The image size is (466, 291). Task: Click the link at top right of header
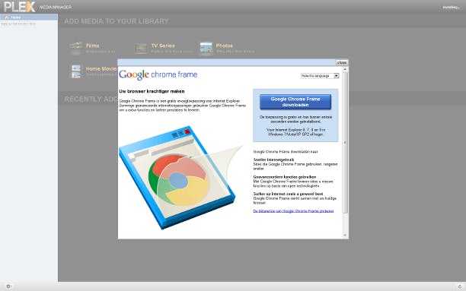(x=451, y=8)
